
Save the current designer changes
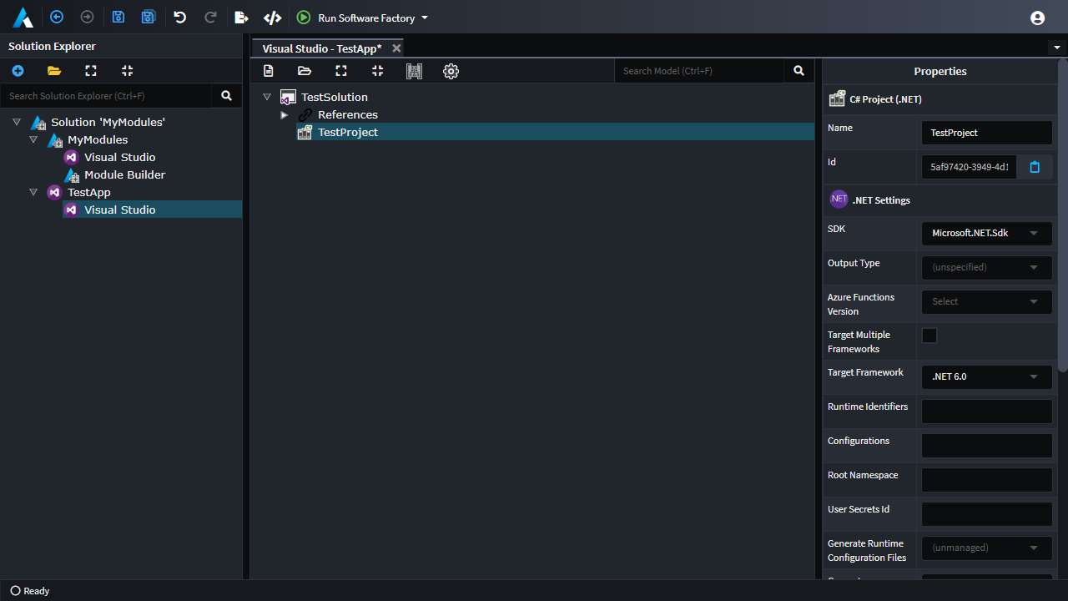coord(118,17)
